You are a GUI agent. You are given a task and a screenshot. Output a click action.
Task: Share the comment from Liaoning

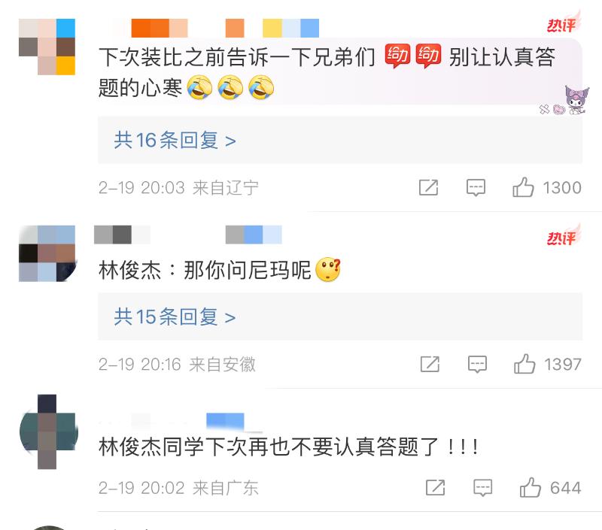click(x=428, y=187)
